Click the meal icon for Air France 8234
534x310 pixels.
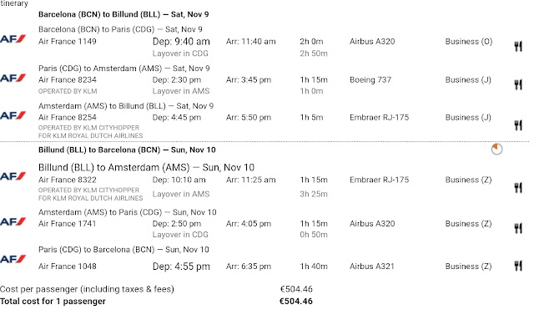pos(518,84)
